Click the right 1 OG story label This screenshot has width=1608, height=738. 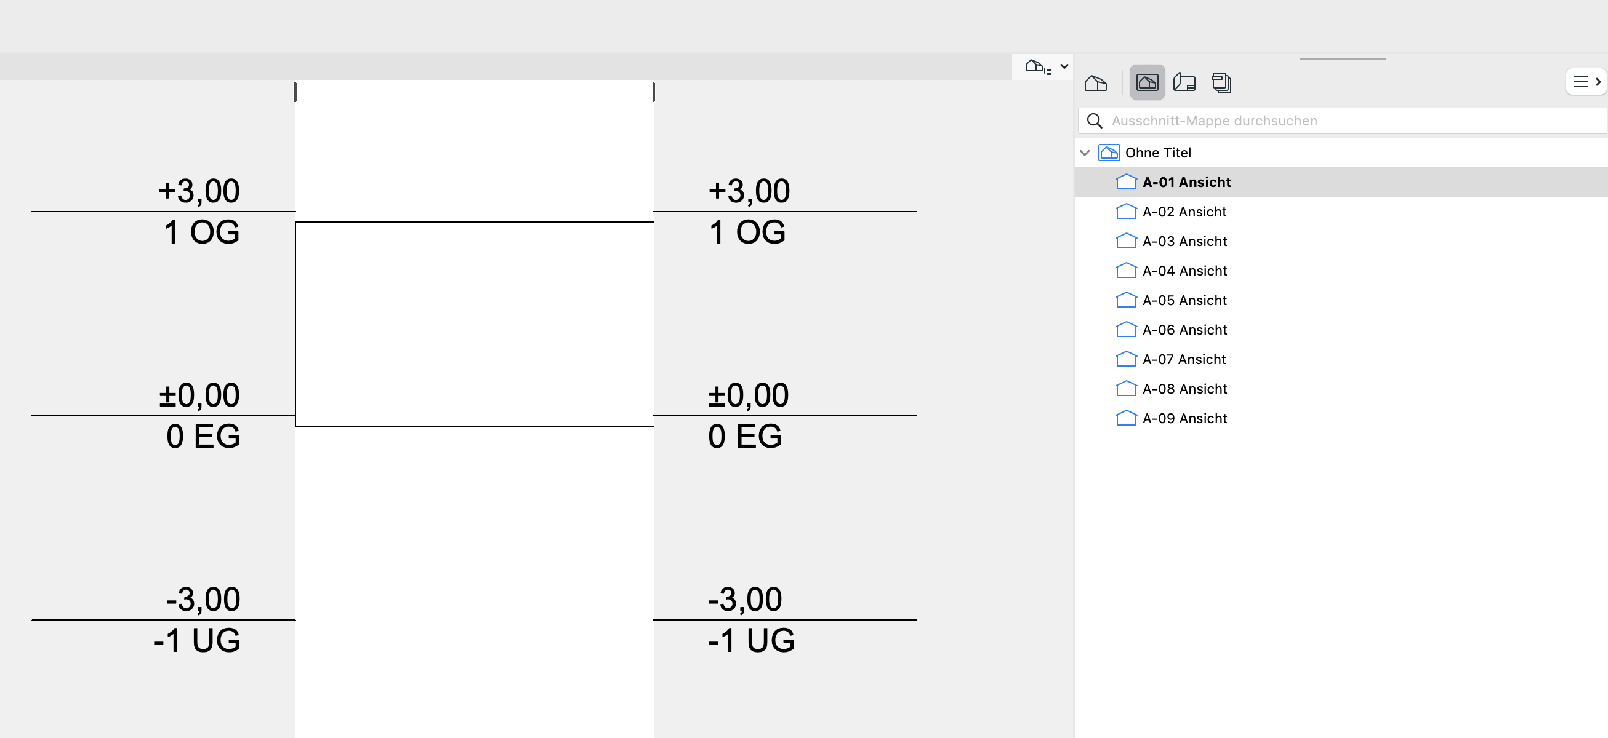(747, 232)
